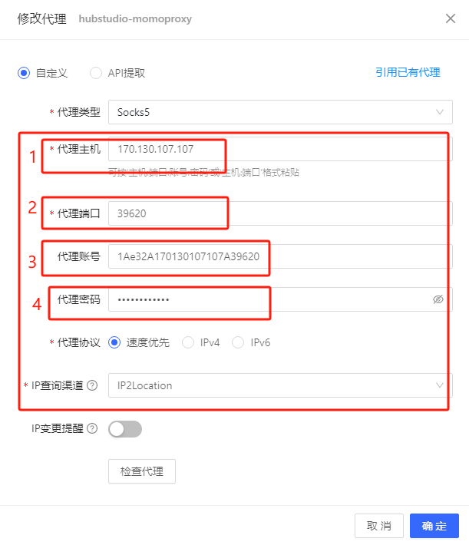Open the 引用已有代理 link
The height and width of the screenshot is (545, 469).
(408, 72)
